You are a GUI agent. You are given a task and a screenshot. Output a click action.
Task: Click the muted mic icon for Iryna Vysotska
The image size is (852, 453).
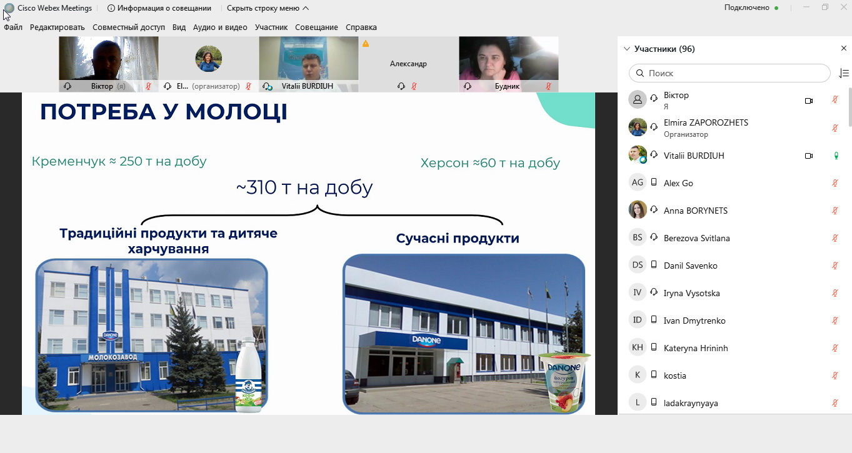[x=835, y=293]
